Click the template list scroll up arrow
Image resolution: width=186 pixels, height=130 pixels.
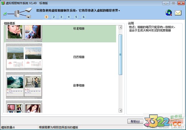pyautogui.click(x=120, y=27)
